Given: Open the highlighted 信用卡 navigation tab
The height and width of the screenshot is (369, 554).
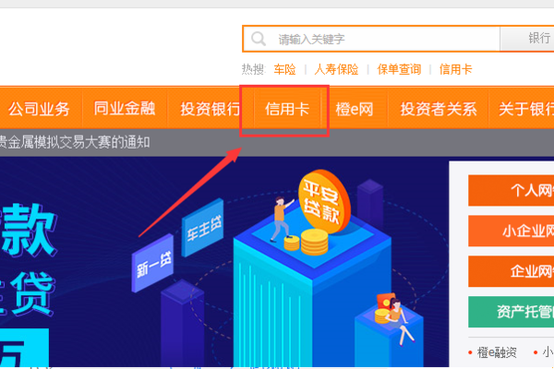Looking at the screenshot, I should [287, 109].
